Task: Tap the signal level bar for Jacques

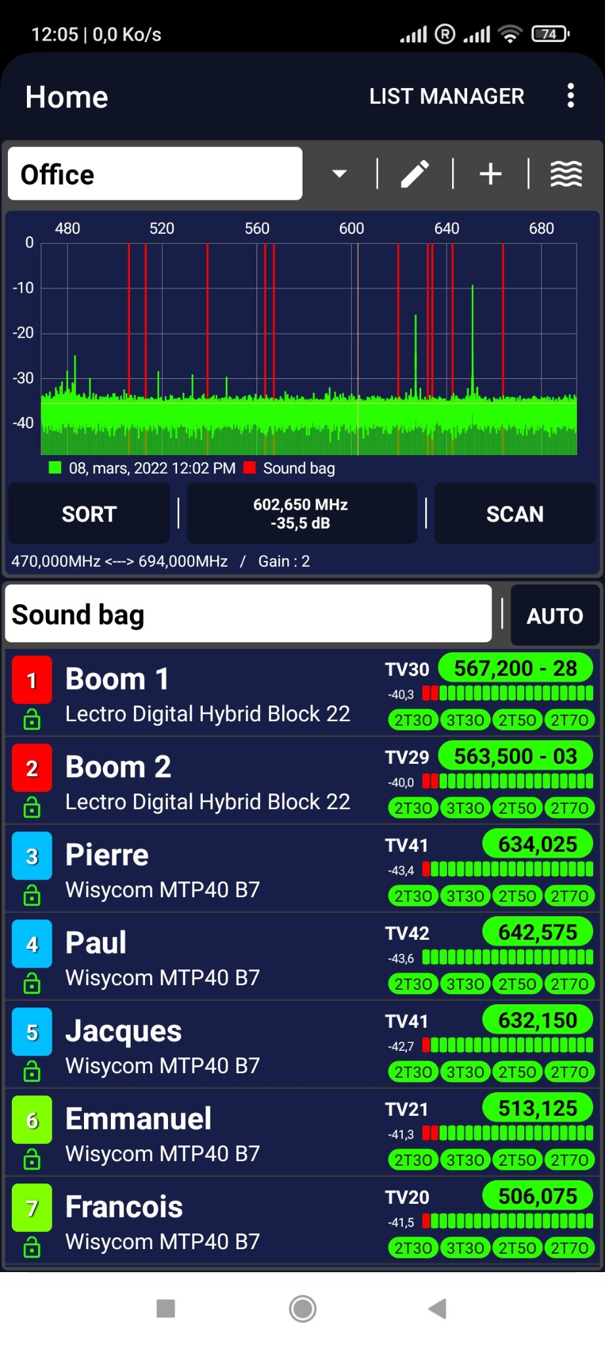Action: pos(507,1045)
